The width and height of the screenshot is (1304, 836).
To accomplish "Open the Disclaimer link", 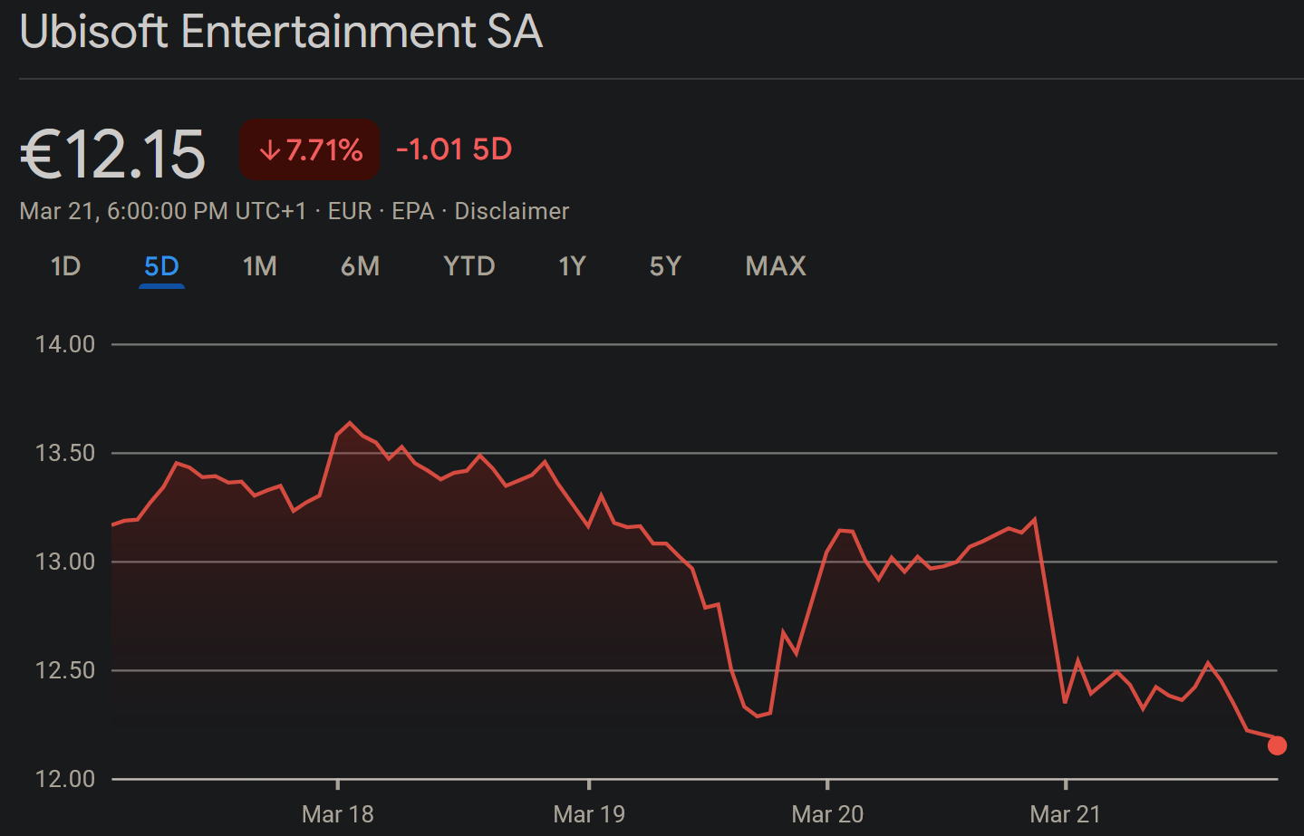I will pos(512,211).
